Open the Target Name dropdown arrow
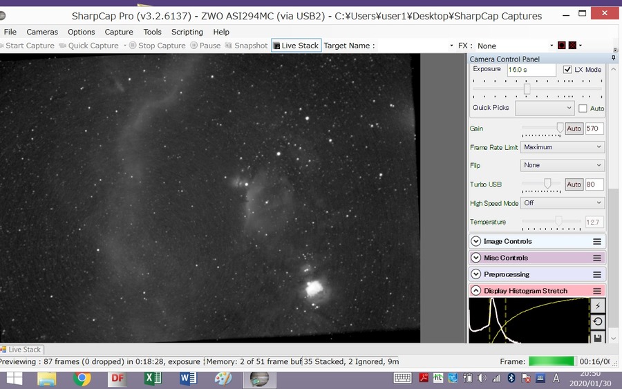622x389 pixels. pyautogui.click(x=451, y=46)
